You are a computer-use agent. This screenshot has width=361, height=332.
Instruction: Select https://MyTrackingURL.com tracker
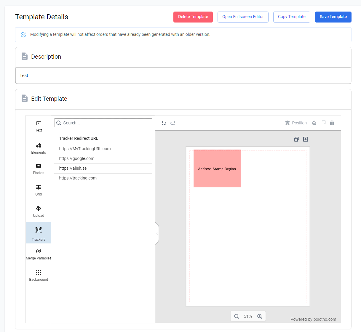(103, 149)
